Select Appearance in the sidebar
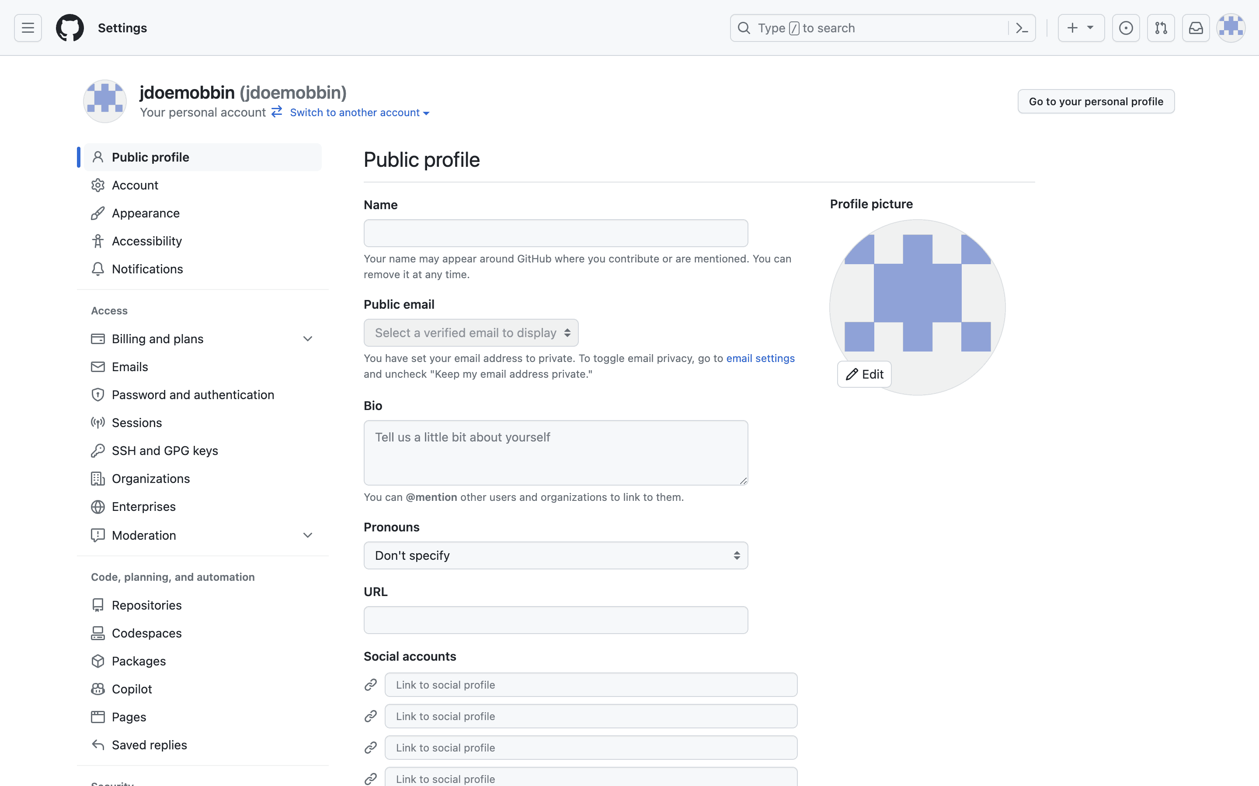1259x786 pixels. pyautogui.click(x=146, y=213)
